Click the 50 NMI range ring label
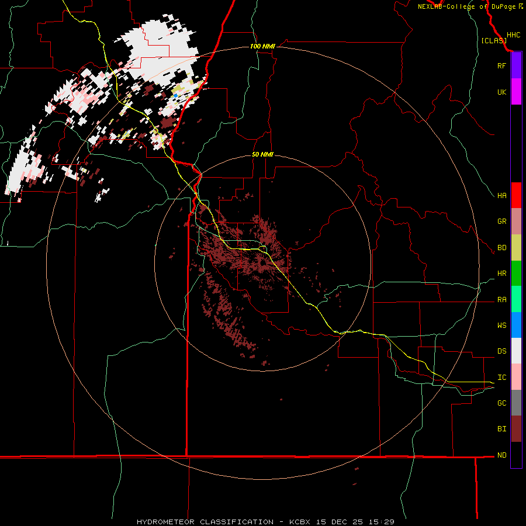This screenshot has height=526, width=526. click(262, 154)
